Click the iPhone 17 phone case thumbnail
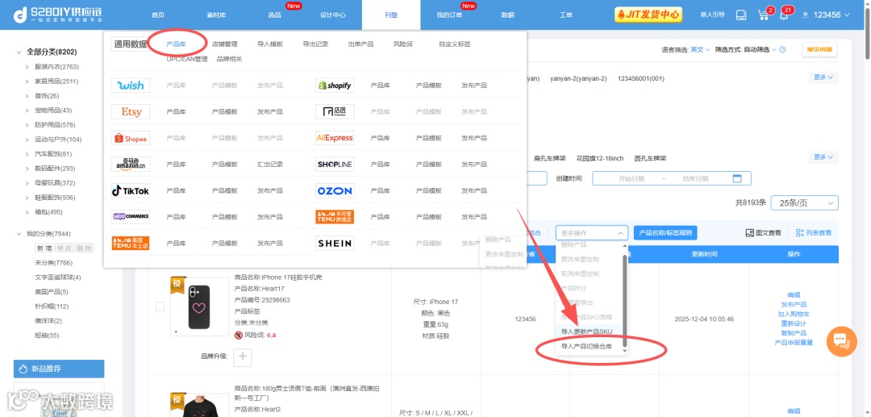The width and height of the screenshot is (871, 417). [199, 307]
